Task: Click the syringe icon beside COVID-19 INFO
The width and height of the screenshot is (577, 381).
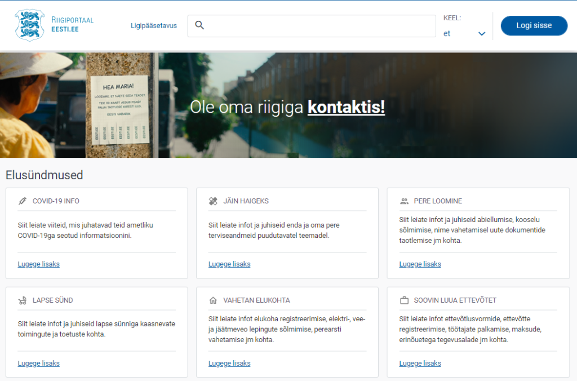Action: 23,201
